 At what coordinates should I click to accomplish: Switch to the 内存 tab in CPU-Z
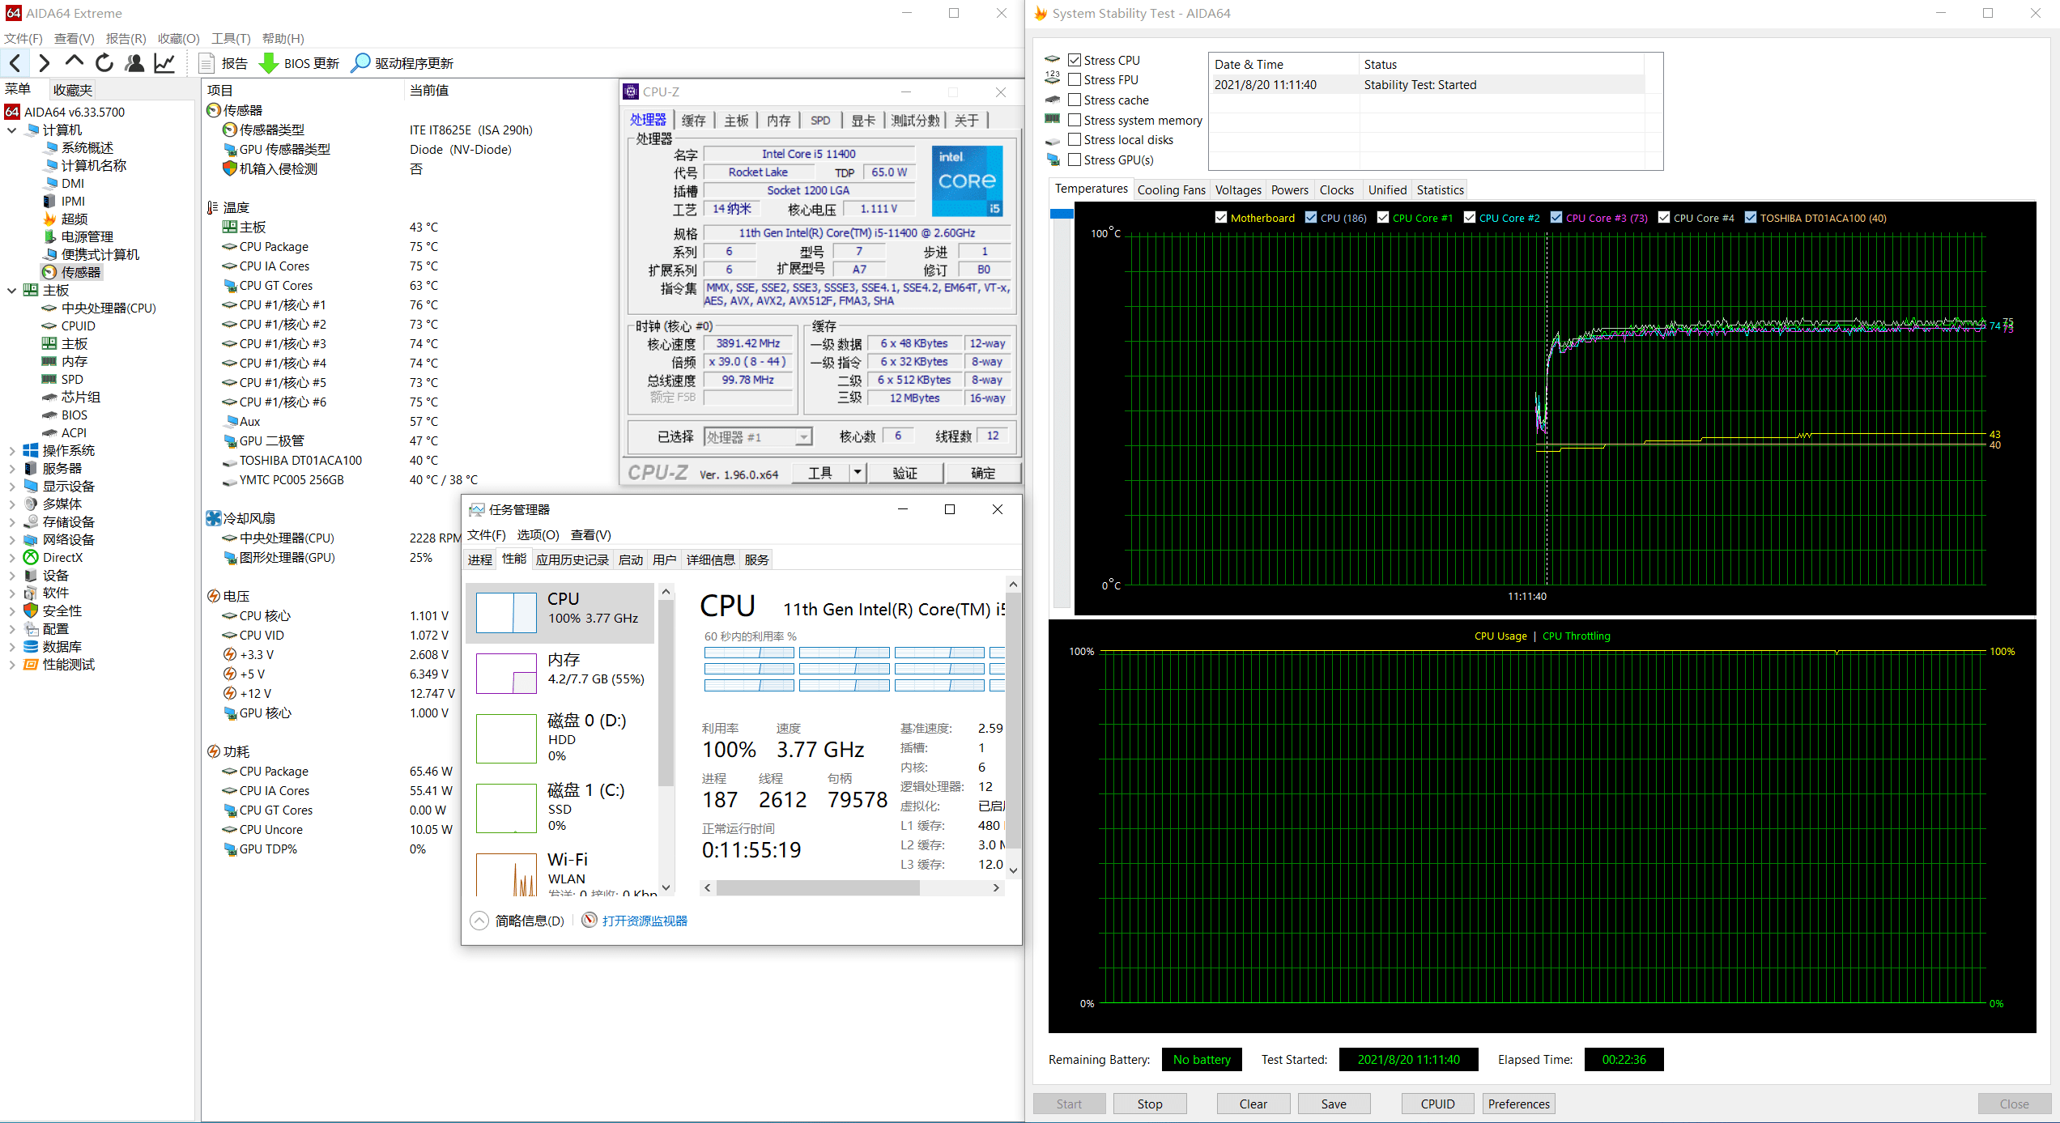tap(779, 121)
